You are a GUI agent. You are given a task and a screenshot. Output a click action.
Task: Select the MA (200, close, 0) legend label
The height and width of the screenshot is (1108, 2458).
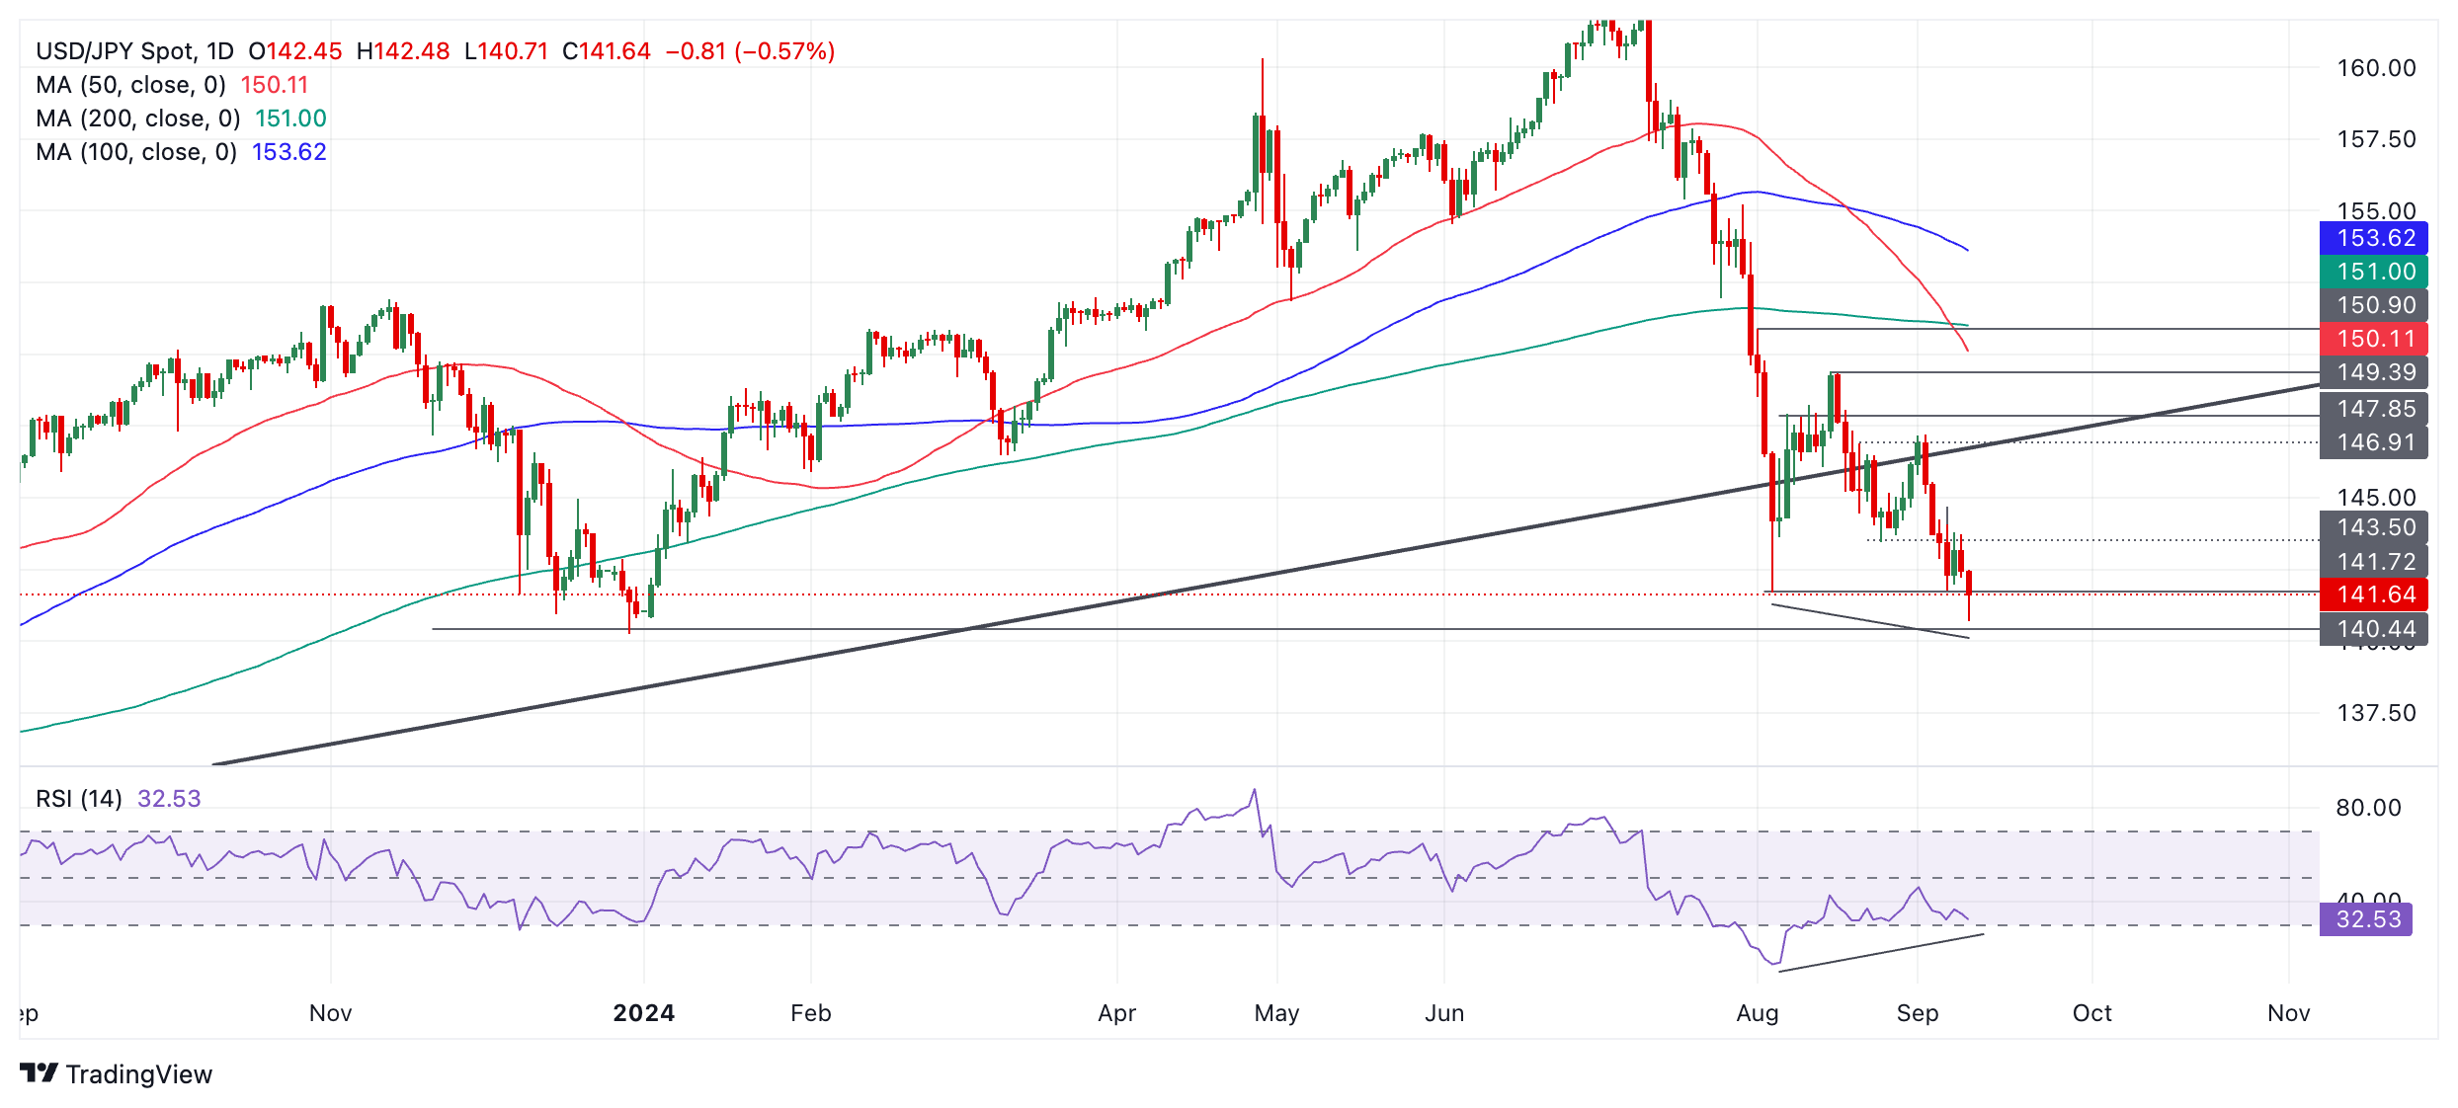(x=137, y=119)
